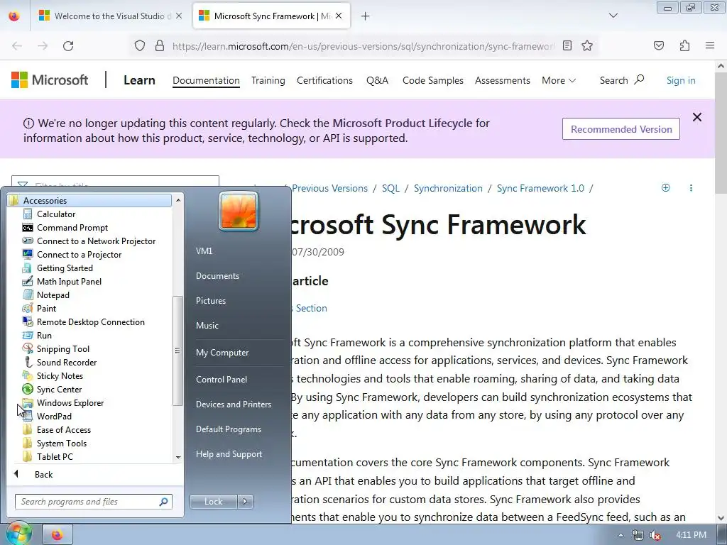Launch Snipping Tool
This screenshot has width=727, height=545.
coord(63,348)
